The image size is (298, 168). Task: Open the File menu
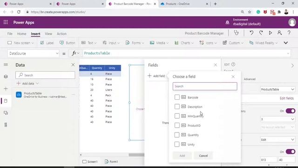[x=10, y=34]
